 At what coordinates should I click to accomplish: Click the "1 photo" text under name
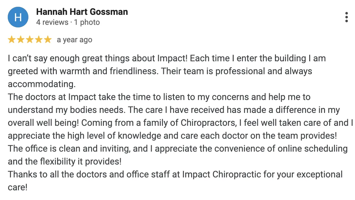point(87,22)
